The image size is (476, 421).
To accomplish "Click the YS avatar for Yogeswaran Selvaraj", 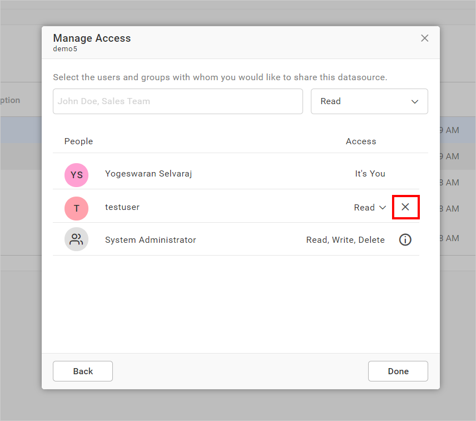I will click(76, 175).
